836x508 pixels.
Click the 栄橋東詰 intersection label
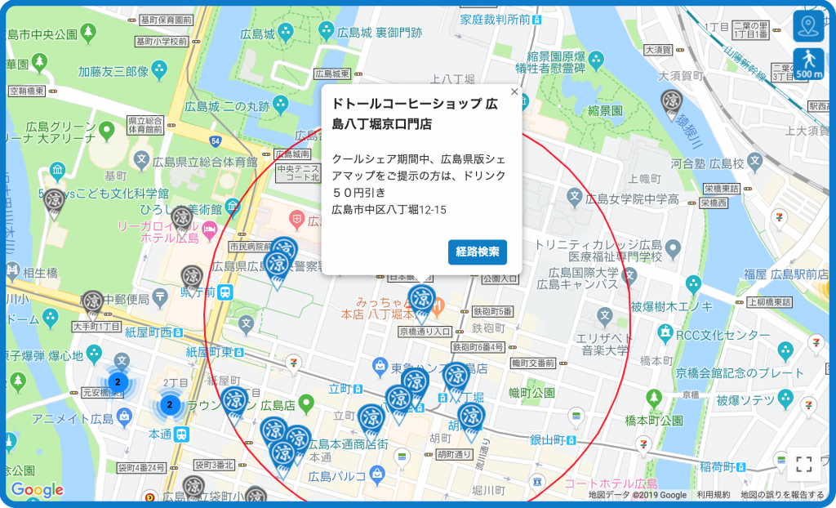pos(722,189)
